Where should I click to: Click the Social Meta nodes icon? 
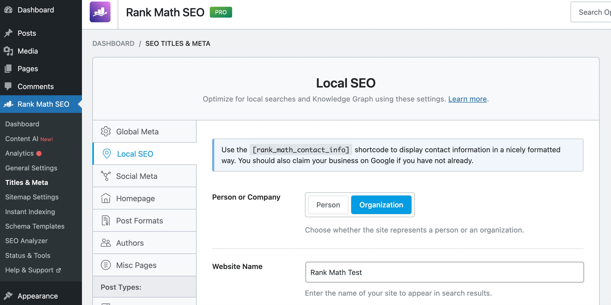tap(106, 176)
